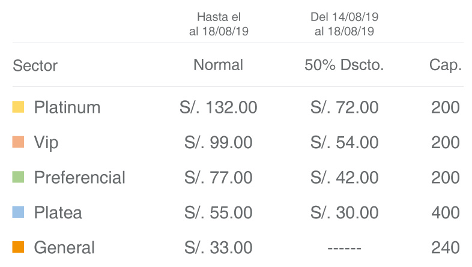Click the blue Platea color swatch

tap(18, 212)
